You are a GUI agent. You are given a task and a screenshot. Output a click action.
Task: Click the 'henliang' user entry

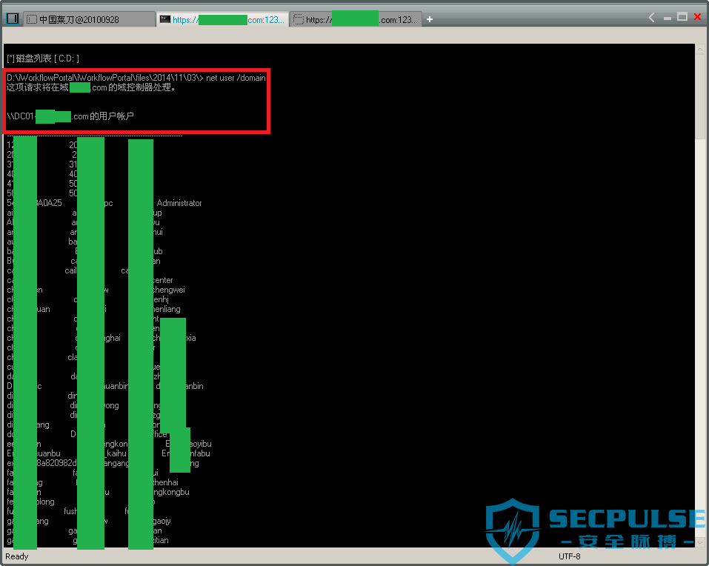pyautogui.click(x=167, y=309)
